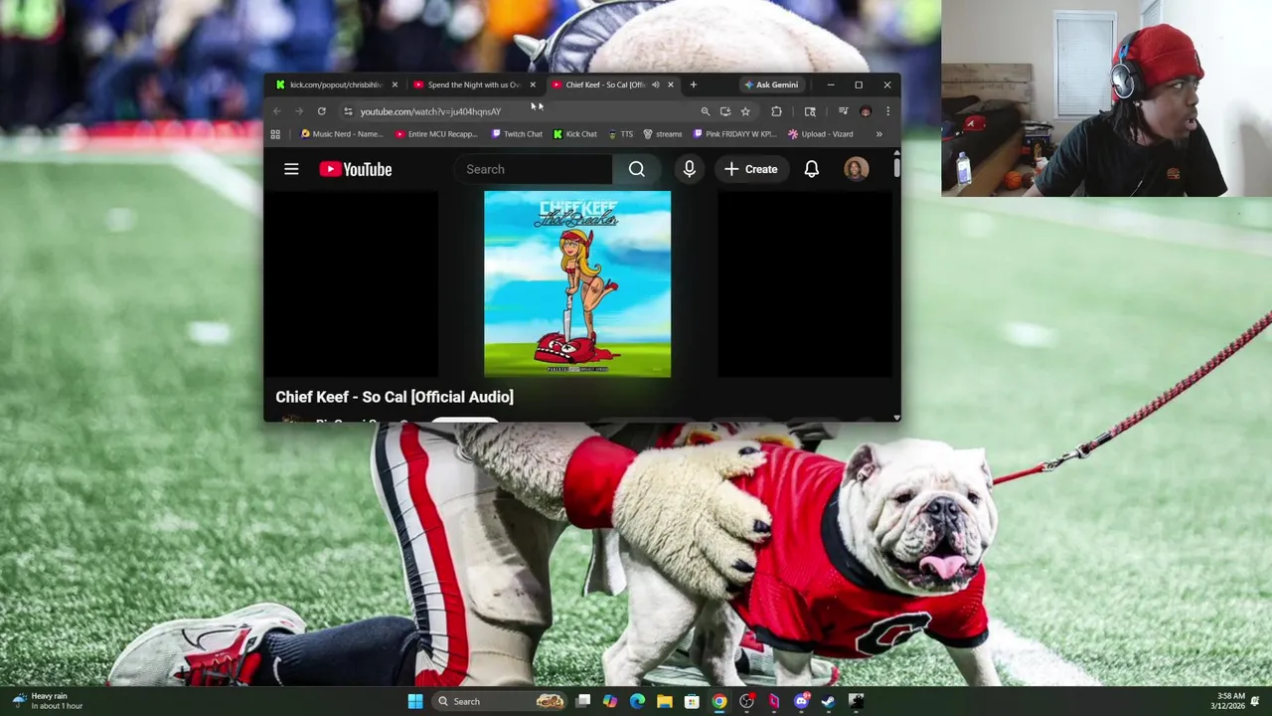Screen dimensions: 1272x716
Task: Open the Create dropdown on YouTube
Action: [x=750, y=169]
